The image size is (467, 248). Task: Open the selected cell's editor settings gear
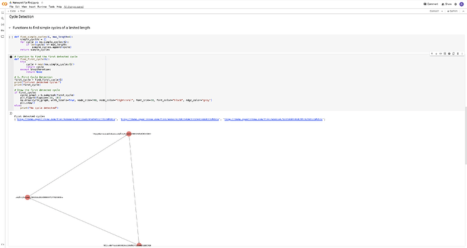(449, 53)
